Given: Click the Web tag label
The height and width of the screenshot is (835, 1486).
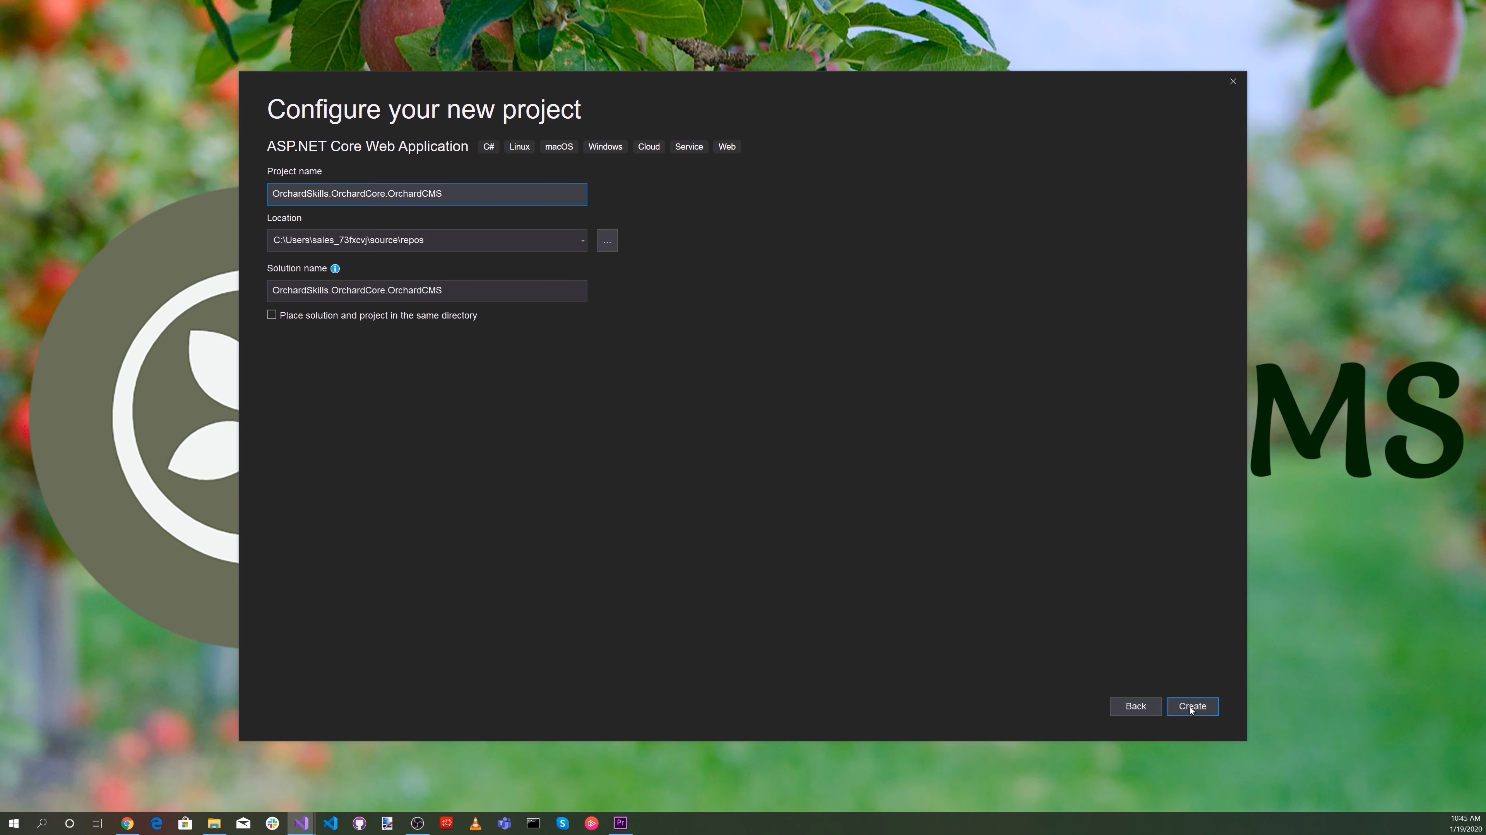Looking at the screenshot, I should [x=726, y=147].
